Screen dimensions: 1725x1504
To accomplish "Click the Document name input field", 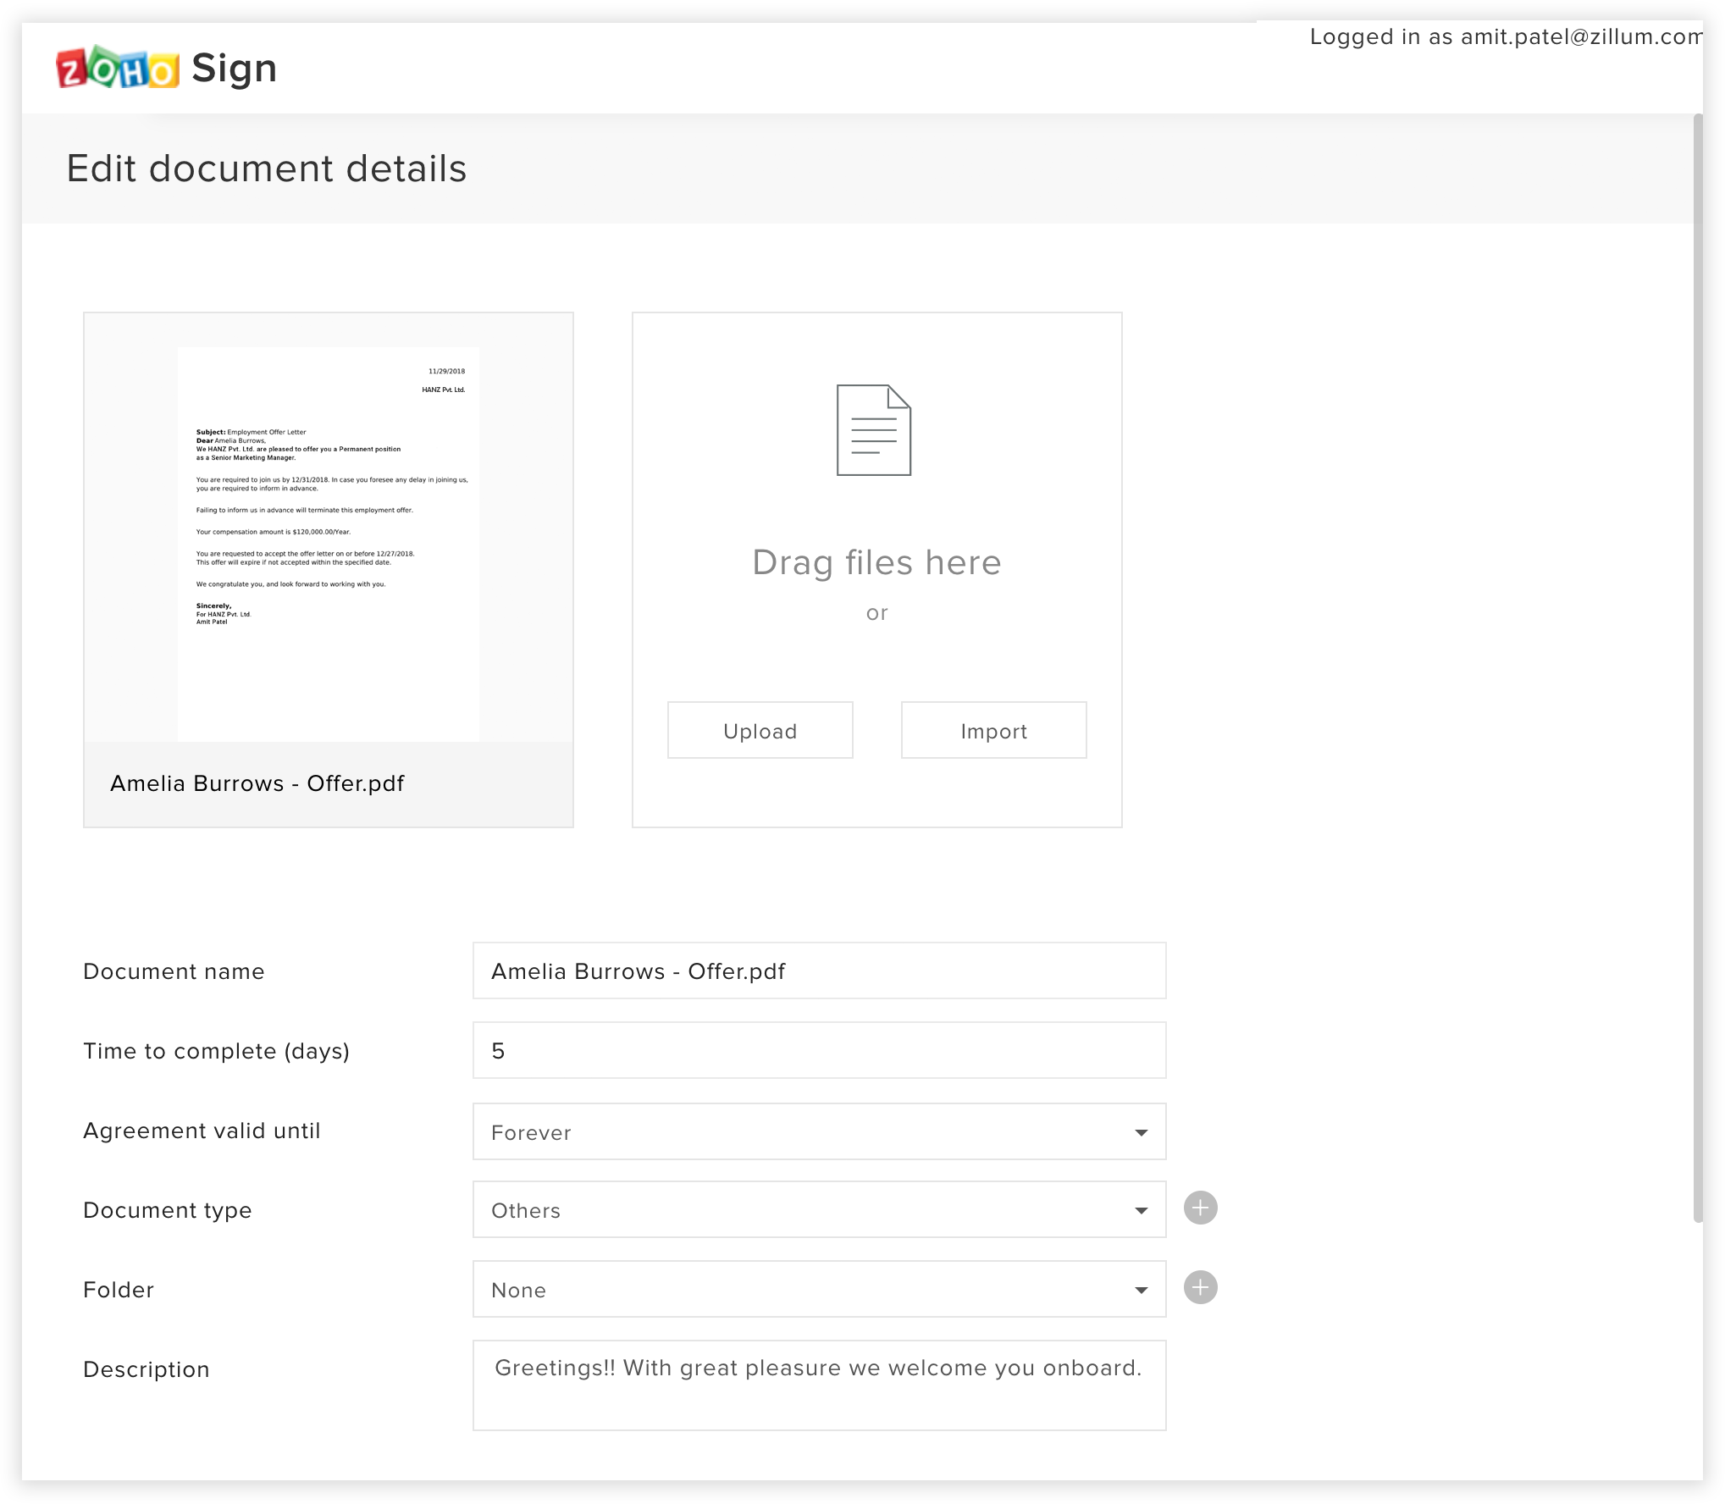I will [x=818, y=970].
